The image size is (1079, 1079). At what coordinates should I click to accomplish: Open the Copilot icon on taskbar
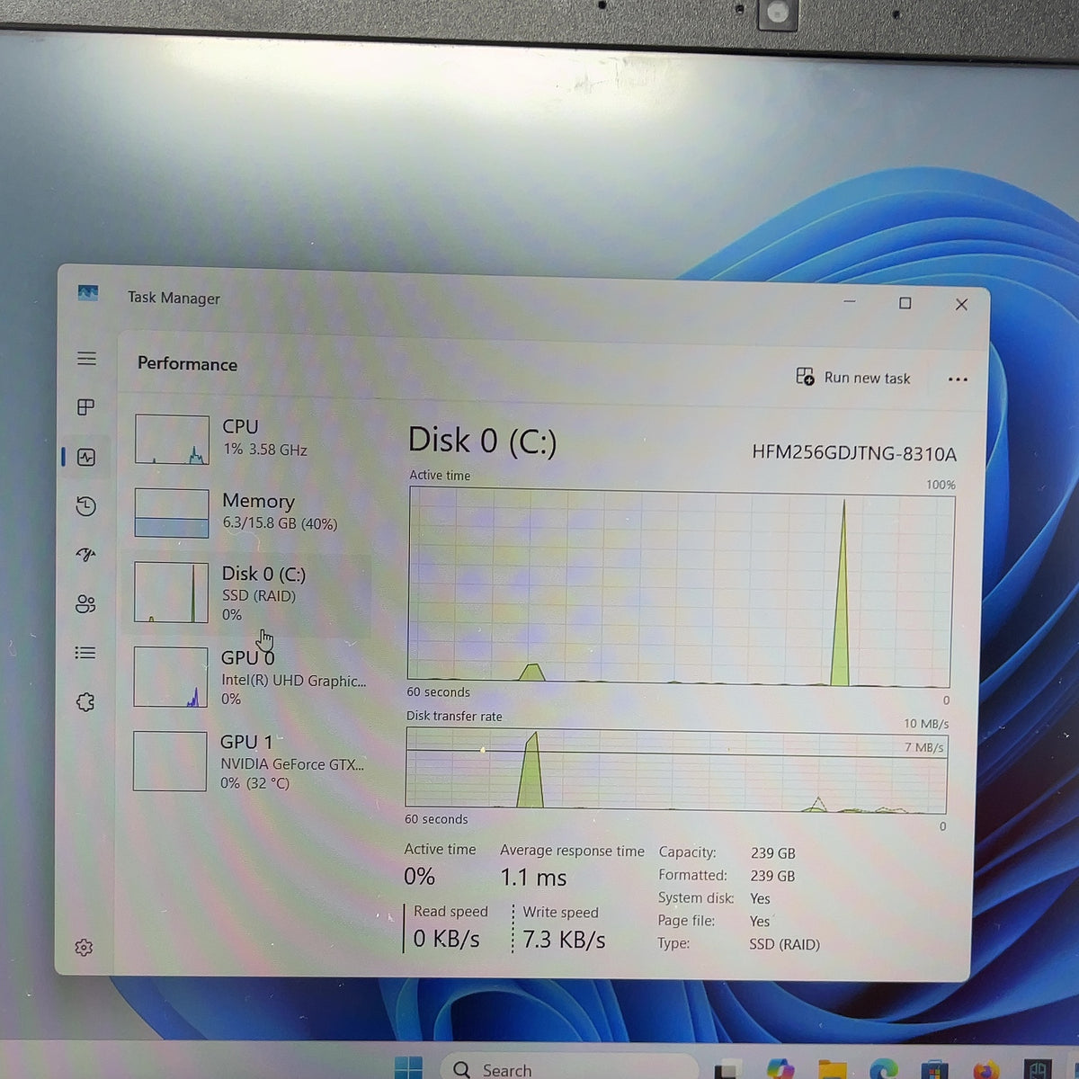point(780,1069)
